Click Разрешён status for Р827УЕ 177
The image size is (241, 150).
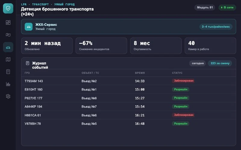click(180, 98)
